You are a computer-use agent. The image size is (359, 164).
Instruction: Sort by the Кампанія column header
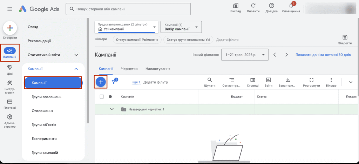tap(127, 97)
